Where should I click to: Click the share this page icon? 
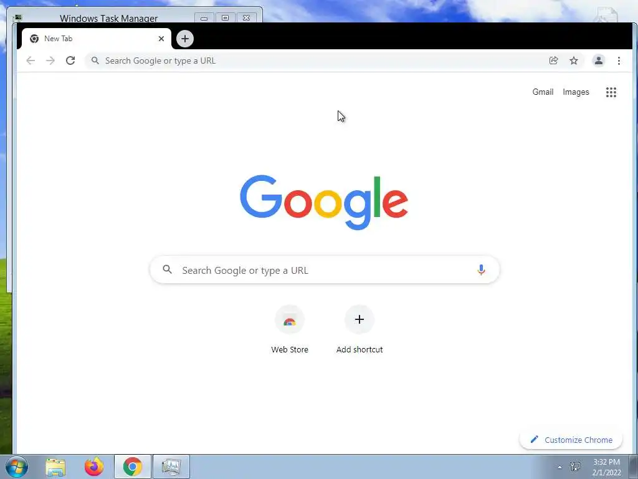coord(553,60)
